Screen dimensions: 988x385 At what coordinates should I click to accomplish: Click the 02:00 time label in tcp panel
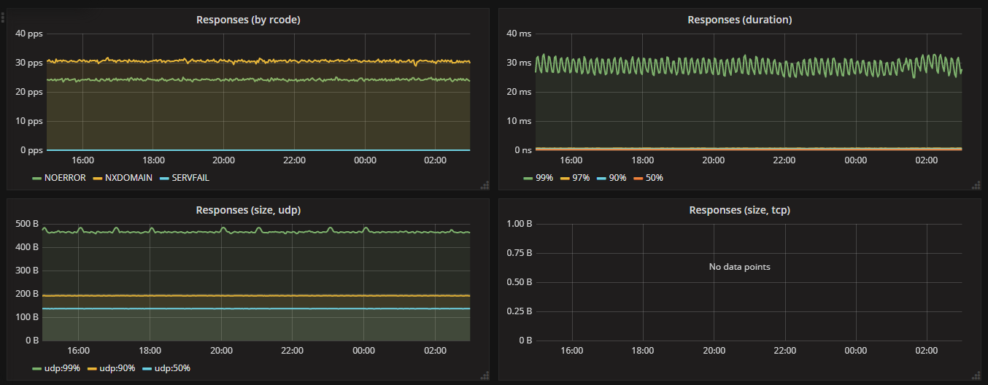click(x=927, y=351)
